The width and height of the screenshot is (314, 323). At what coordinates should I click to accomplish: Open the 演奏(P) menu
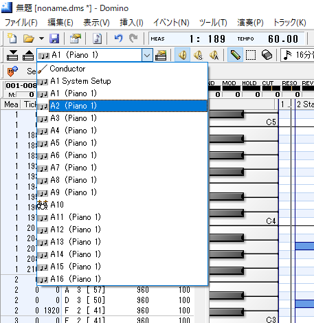pyautogui.click(x=250, y=23)
